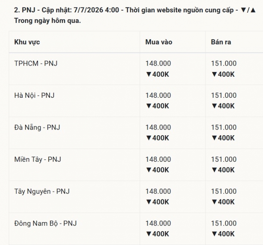
Task: Click the Bán ra column header
Action: [x=221, y=42]
